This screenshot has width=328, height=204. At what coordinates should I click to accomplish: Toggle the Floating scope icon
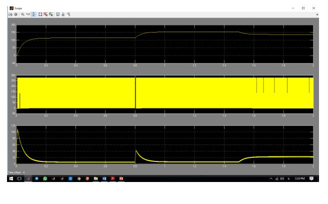pos(57,14)
